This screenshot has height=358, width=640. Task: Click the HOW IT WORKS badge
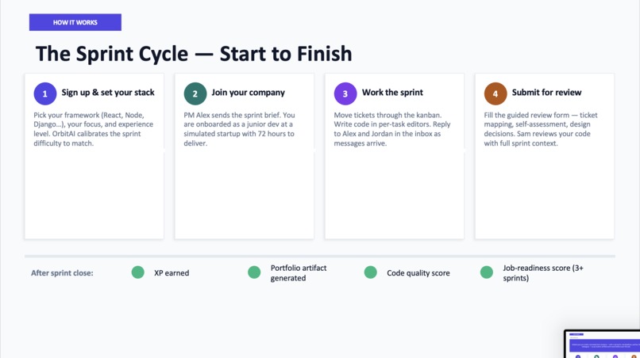click(75, 22)
